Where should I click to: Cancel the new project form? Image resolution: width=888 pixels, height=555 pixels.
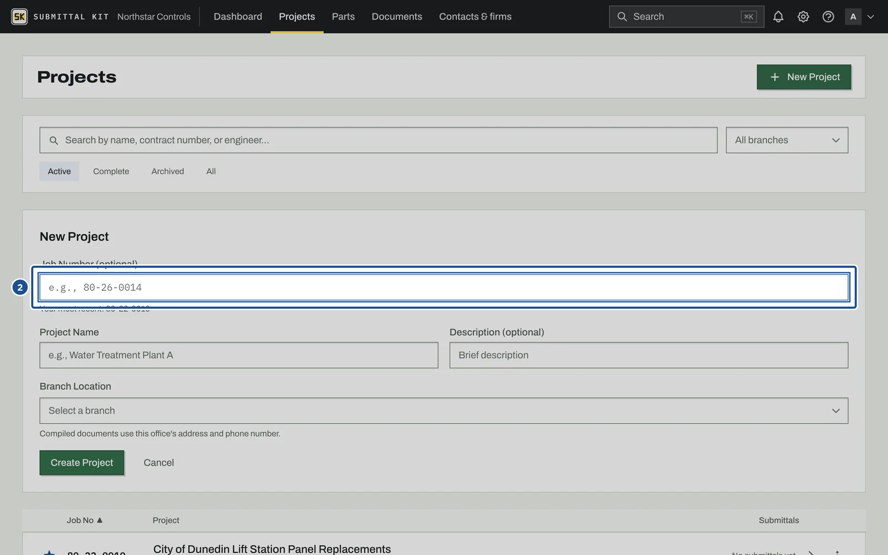(159, 462)
